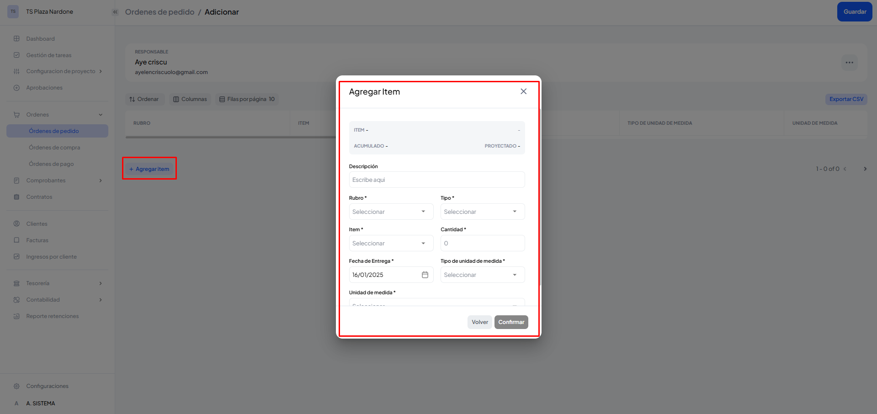Click the three-dots options button

(849, 63)
